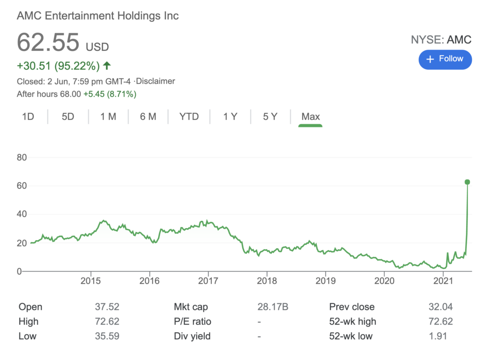Click the blue Follow button

coord(445,59)
